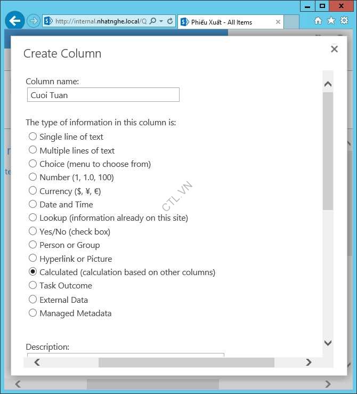The width and height of the screenshot is (357, 394).
Task: Click the browser Forward arrow button
Action: 34,21
